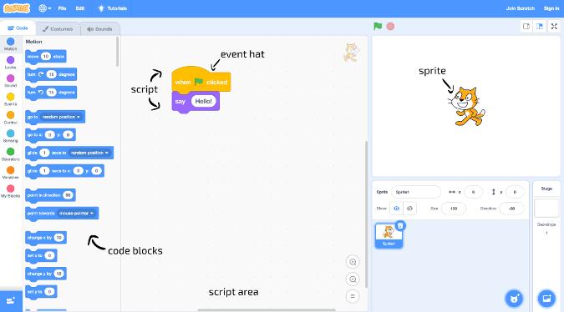Open Tutorials from the menu bar
The image size is (564, 312).
(112, 8)
